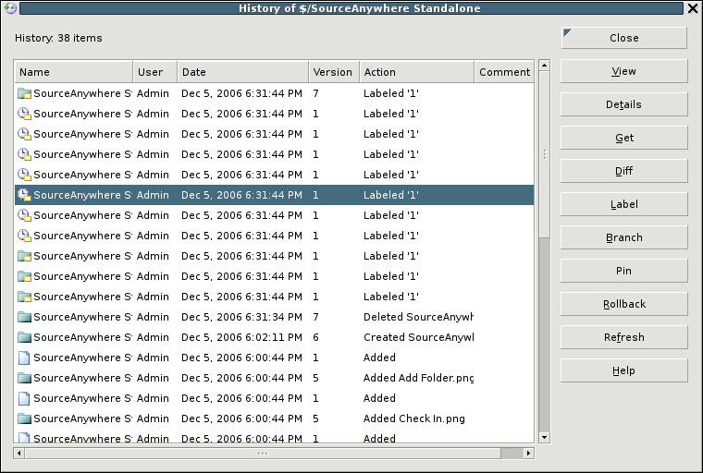The image size is (703, 473).
Task: Click the vertical scrollbar thumb
Action: point(544,154)
